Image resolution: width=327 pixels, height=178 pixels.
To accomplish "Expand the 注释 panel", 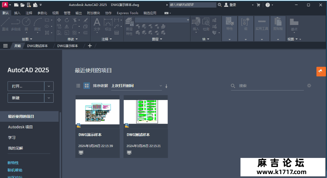I will coord(107,39).
